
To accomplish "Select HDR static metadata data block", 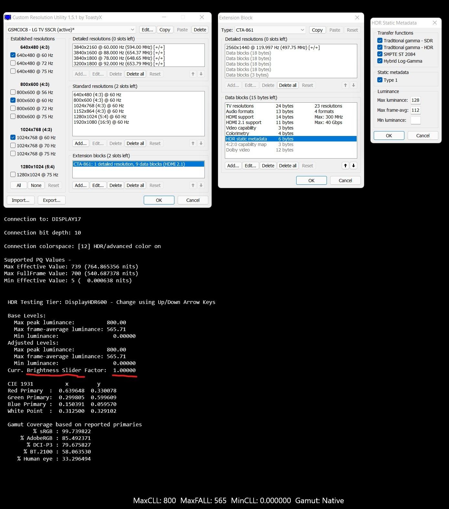I will (x=291, y=139).
